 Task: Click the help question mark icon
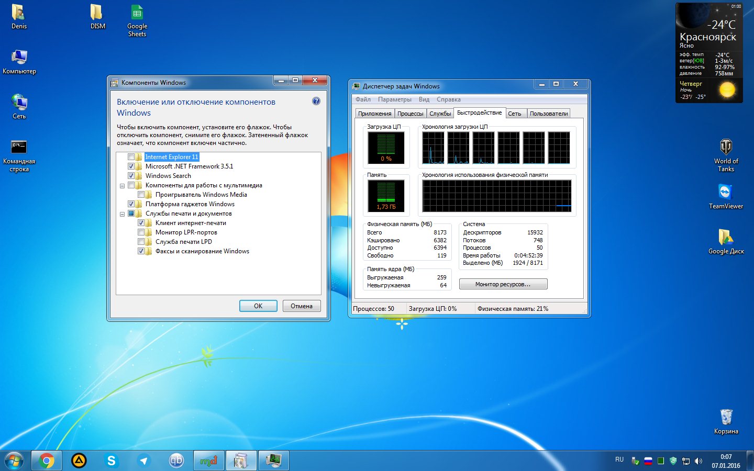(316, 101)
